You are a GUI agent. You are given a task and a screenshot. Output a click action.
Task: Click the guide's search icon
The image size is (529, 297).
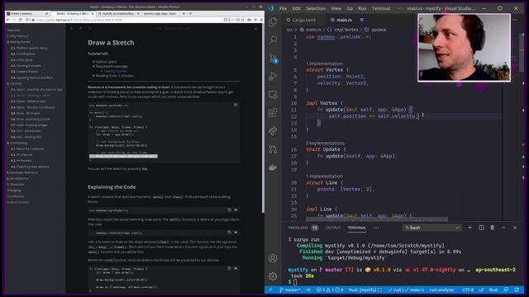[x=90, y=29]
